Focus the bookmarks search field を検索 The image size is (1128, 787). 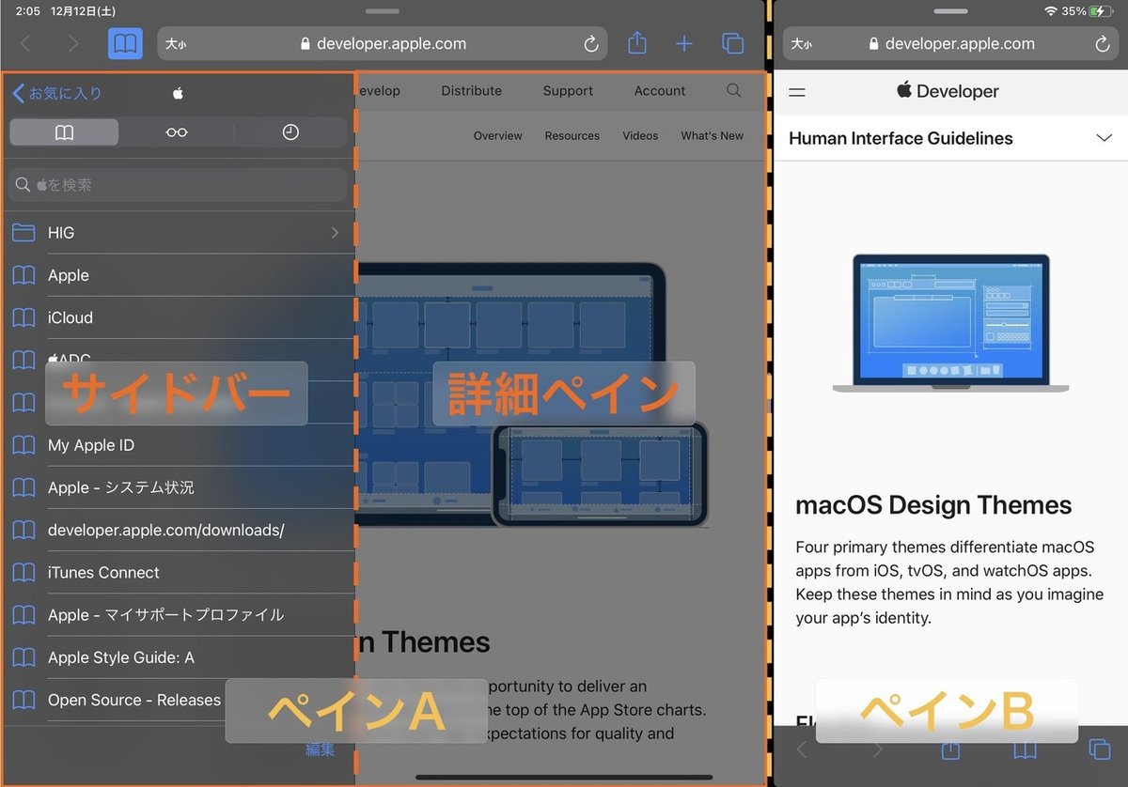click(178, 185)
